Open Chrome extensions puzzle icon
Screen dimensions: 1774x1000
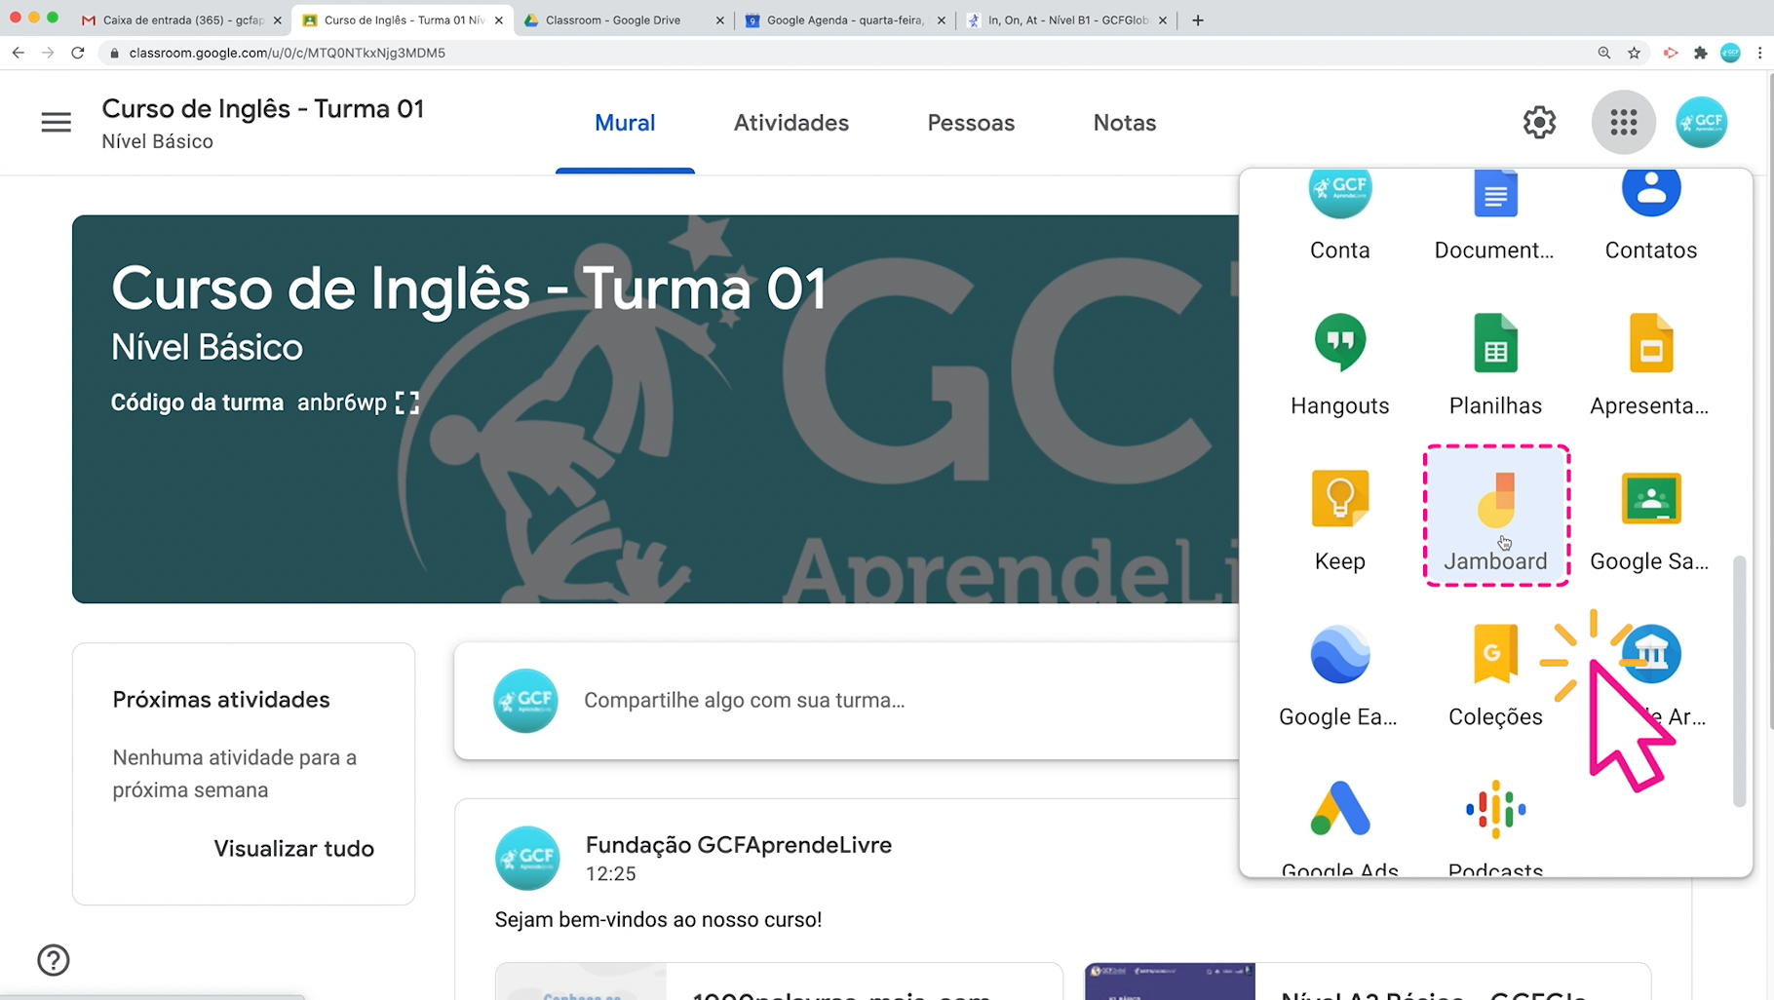pos(1701,53)
